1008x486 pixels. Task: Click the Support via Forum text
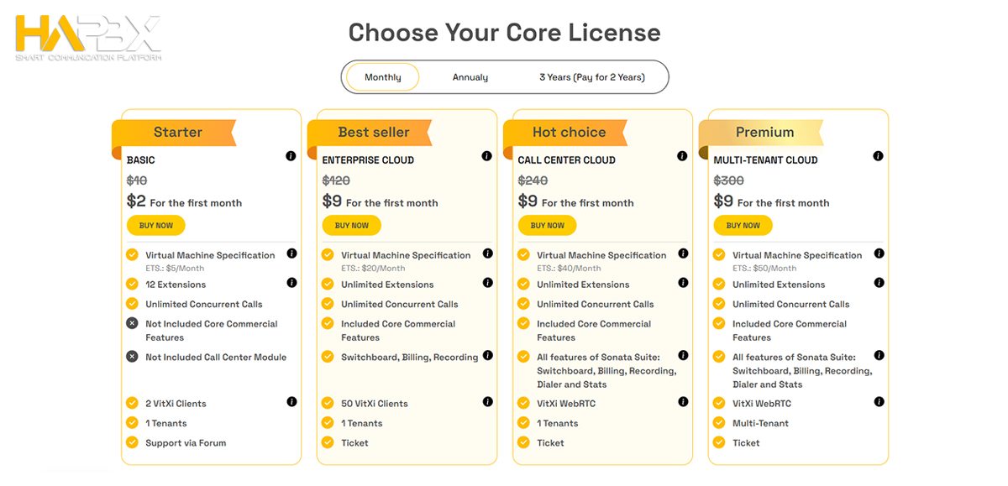tap(186, 443)
